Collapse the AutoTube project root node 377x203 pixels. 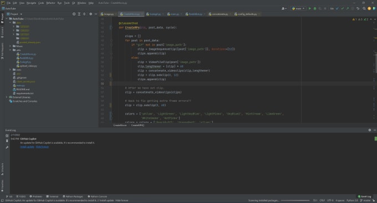pyautogui.click(x=7, y=19)
